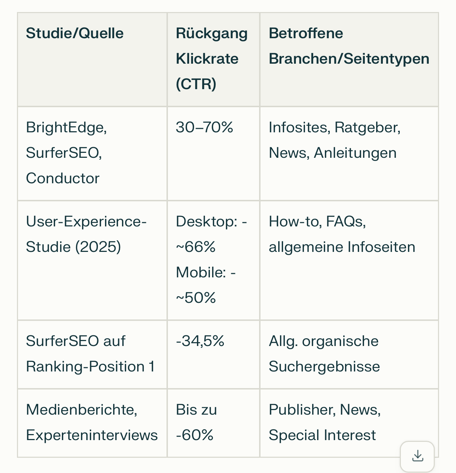Viewport: 456px width, 473px height.
Task: Click the Betroffene Branchen/Seitentypen header
Action: (x=349, y=46)
